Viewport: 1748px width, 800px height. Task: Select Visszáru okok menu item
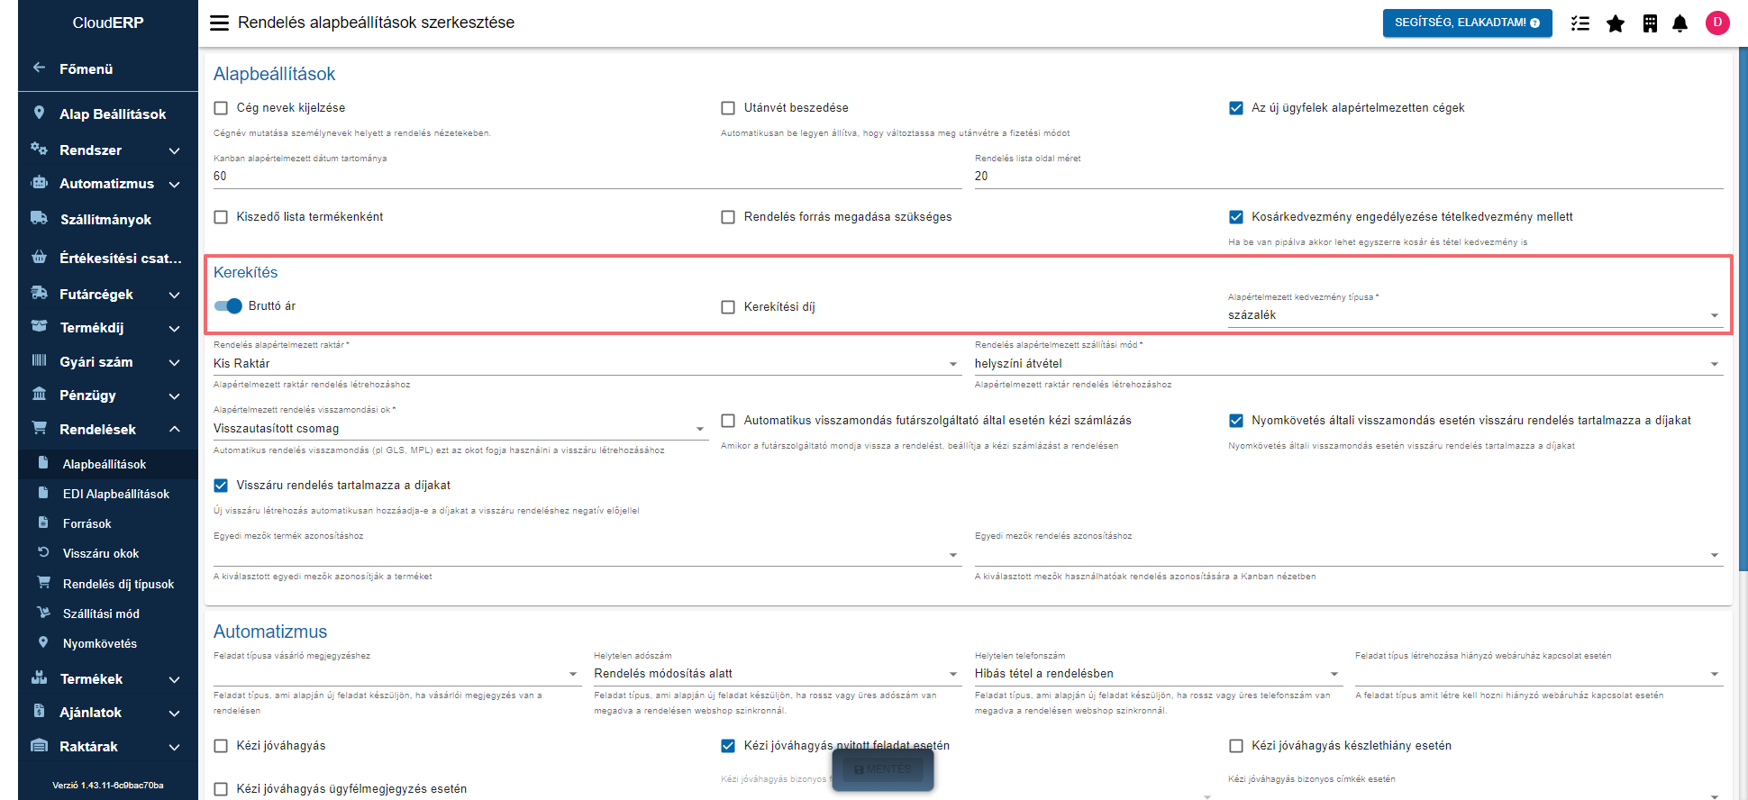pos(100,553)
